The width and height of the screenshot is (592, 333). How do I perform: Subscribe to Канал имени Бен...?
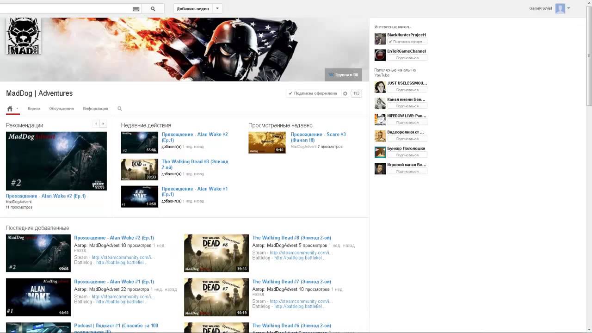click(x=407, y=106)
